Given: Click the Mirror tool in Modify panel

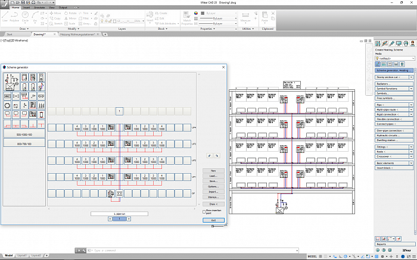Looking at the screenshot, I should (70, 18).
